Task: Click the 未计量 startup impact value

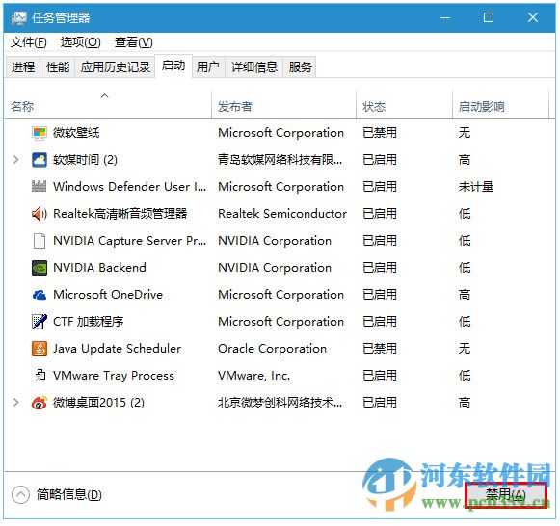Action: 476,187
